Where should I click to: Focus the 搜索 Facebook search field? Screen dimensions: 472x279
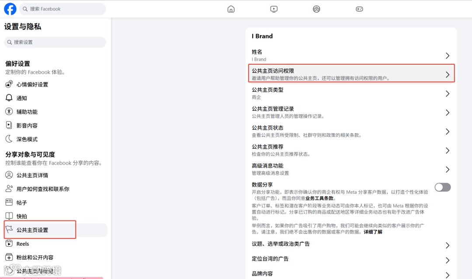point(62,9)
